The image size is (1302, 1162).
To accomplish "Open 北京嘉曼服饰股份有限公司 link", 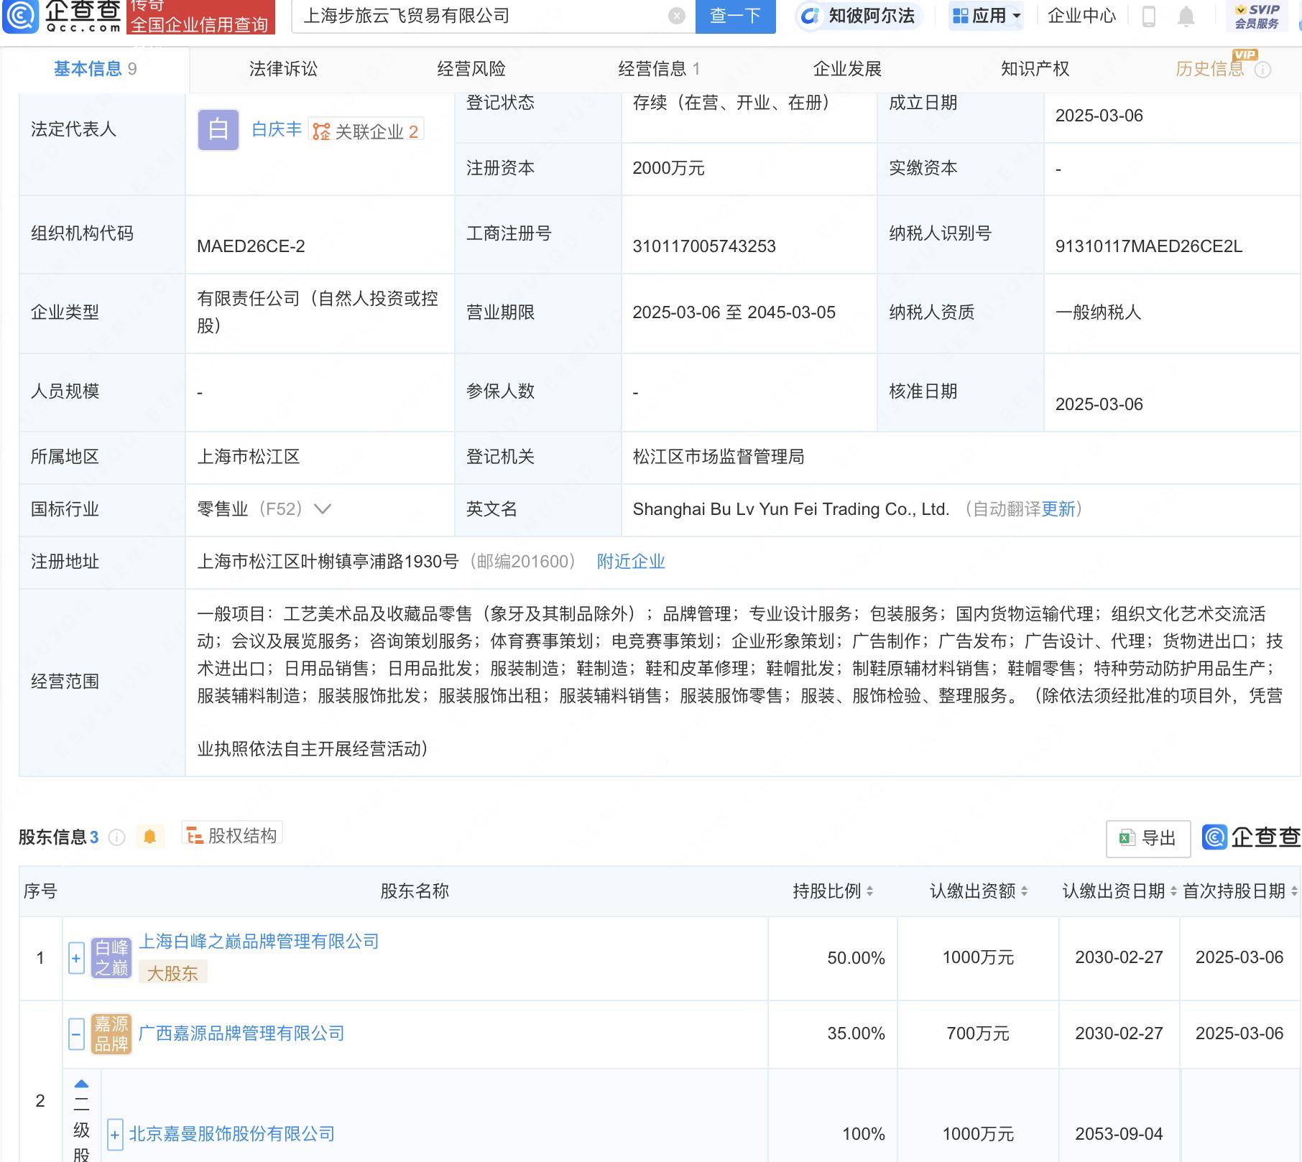I will click(232, 1134).
